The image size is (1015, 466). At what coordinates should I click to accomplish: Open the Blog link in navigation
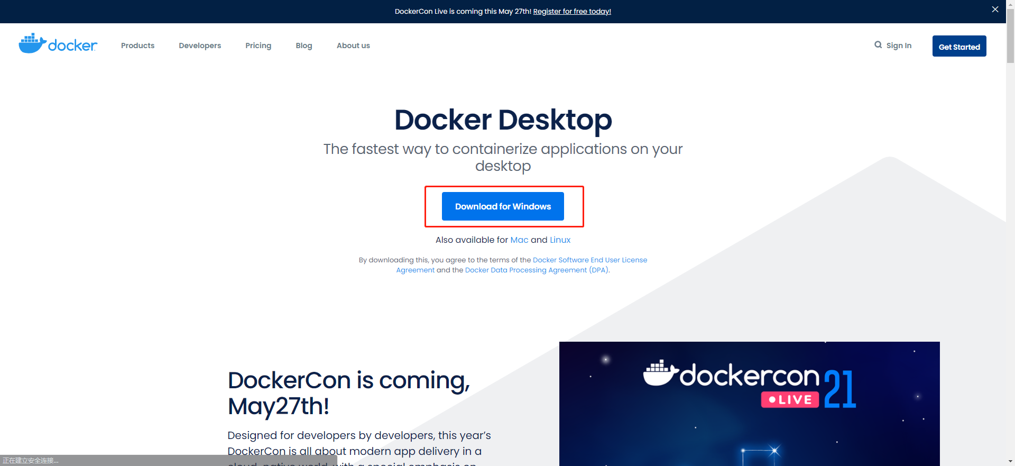pos(304,45)
